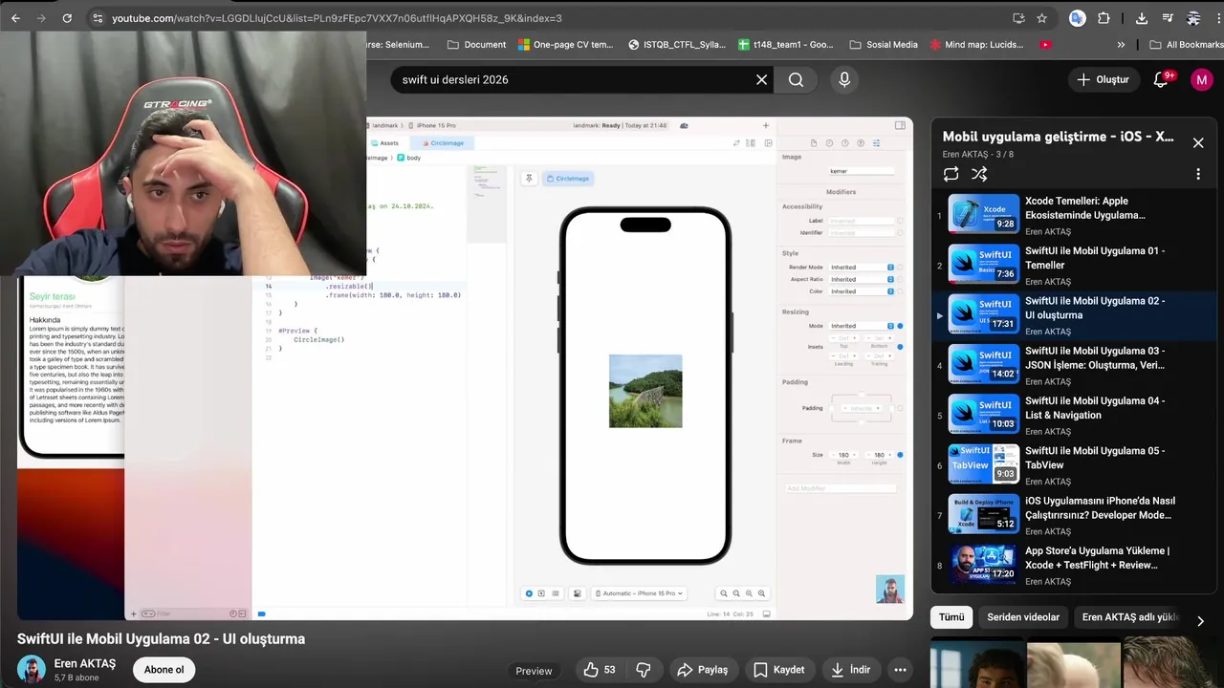1224x688 pixels.
Task: Subscribe with the Abone ol button
Action: [x=164, y=670]
